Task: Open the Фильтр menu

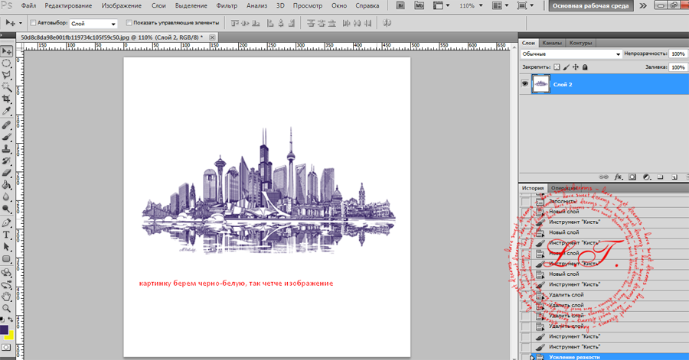Action: click(x=227, y=5)
